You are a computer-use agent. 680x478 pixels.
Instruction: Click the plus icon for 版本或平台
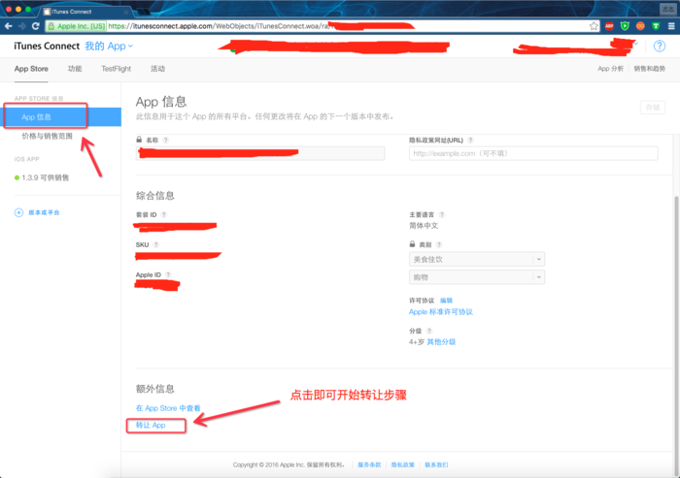(18, 212)
